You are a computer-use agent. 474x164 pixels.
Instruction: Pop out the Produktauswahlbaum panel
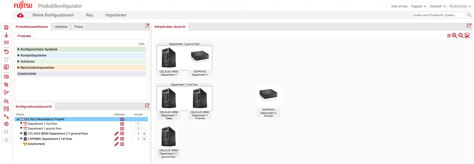(x=147, y=26)
